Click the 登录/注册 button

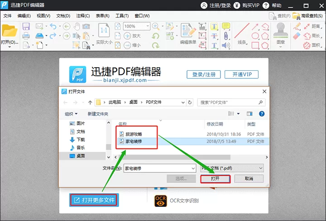204,74
